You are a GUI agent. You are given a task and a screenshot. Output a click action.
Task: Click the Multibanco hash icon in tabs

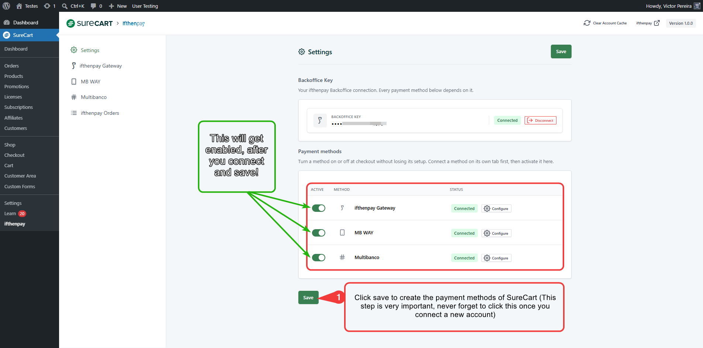(74, 97)
